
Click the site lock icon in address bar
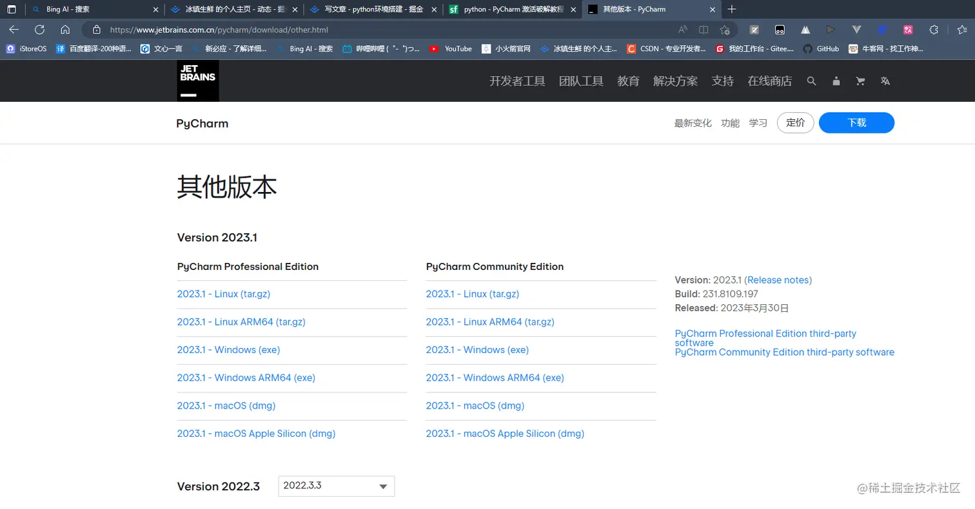(97, 30)
